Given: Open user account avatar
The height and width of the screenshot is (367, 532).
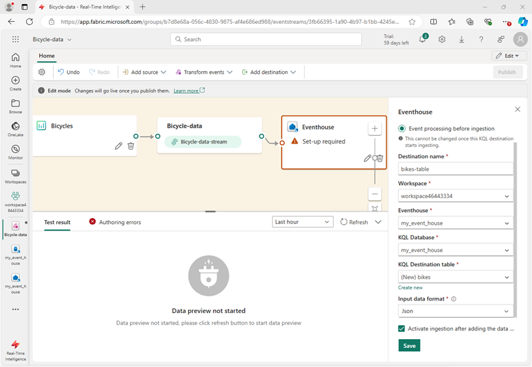Looking at the screenshot, I should [521, 39].
